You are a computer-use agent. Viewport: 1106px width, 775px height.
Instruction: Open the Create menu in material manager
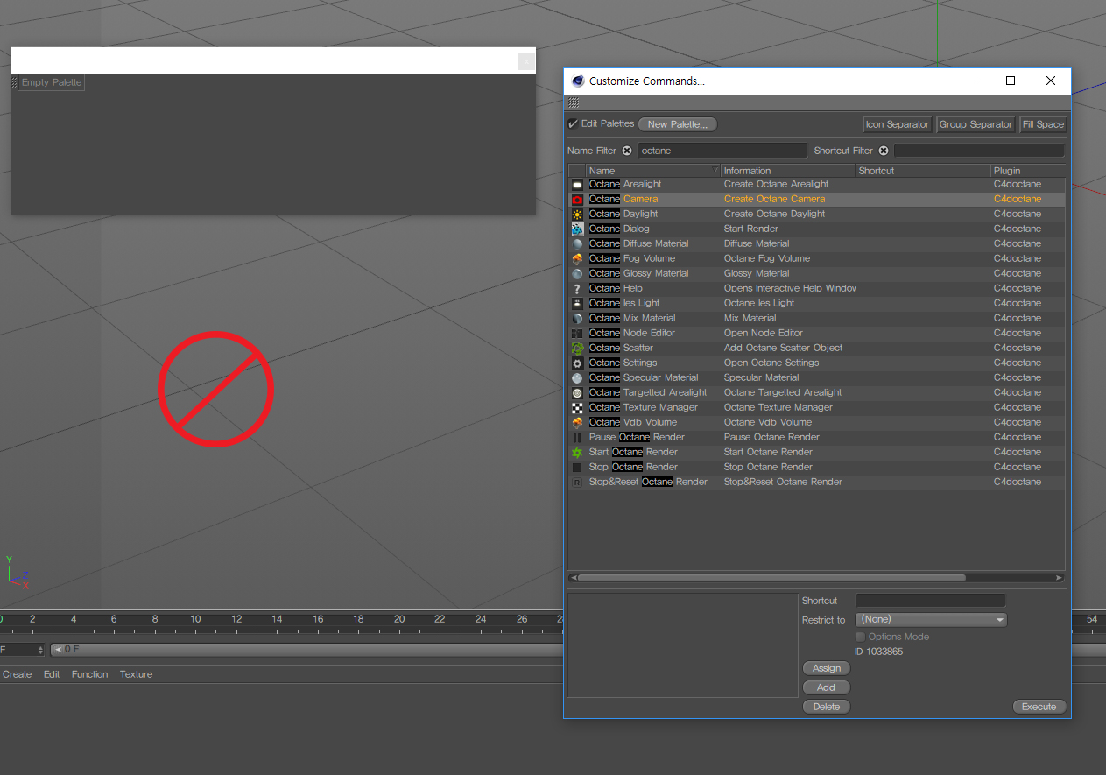pyautogui.click(x=17, y=674)
